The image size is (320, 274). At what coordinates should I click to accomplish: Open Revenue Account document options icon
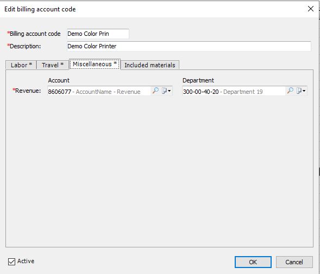tap(164, 91)
